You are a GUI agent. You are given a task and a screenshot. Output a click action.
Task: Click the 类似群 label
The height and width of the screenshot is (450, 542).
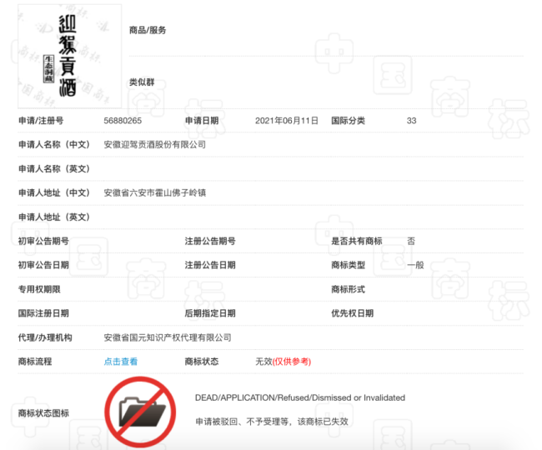tap(142, 82)
